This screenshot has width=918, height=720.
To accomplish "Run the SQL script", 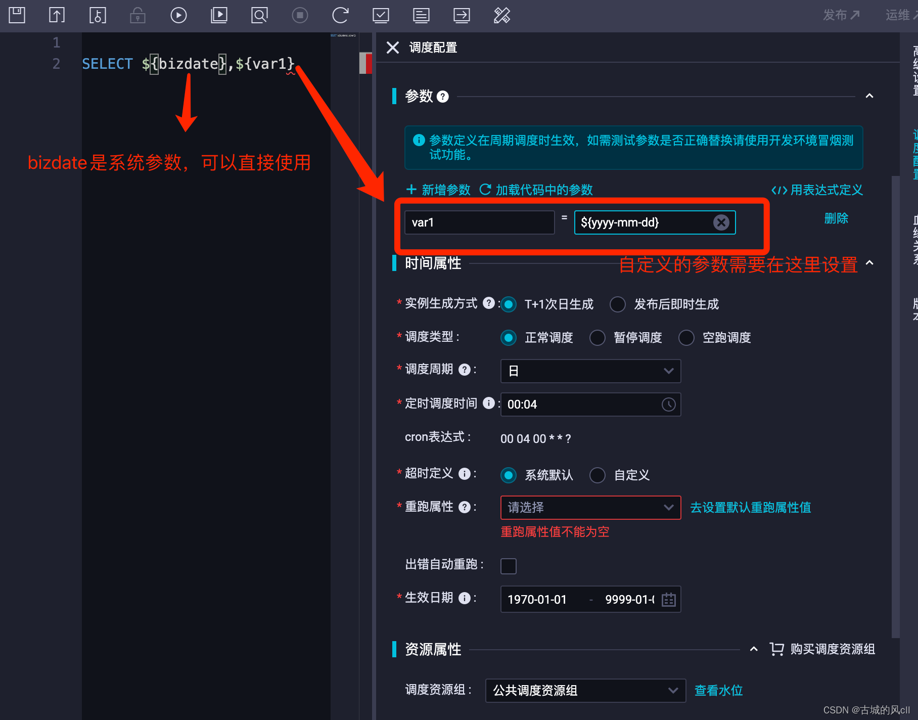I will point(178,15).
